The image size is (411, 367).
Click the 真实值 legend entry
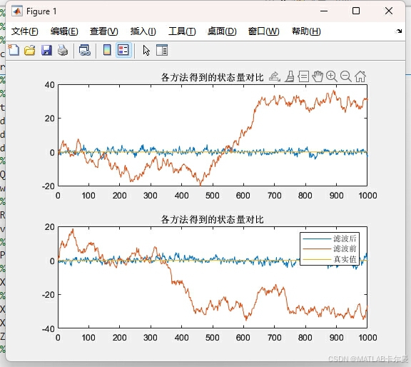pyautogui.click(x=330, y=259)
